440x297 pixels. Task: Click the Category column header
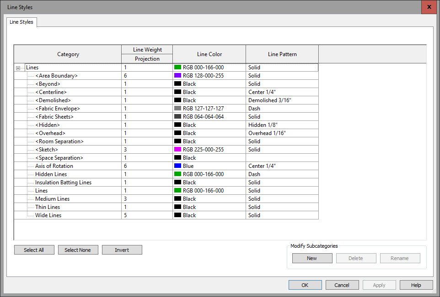(68, 54)
